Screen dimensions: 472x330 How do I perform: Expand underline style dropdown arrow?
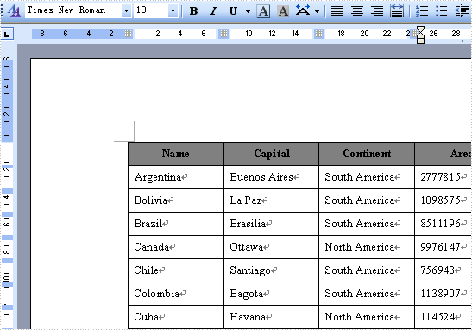tap(248, 12)
